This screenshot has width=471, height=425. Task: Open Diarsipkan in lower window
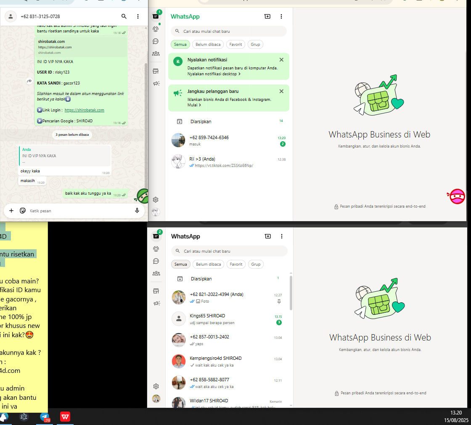click(228, 279)
